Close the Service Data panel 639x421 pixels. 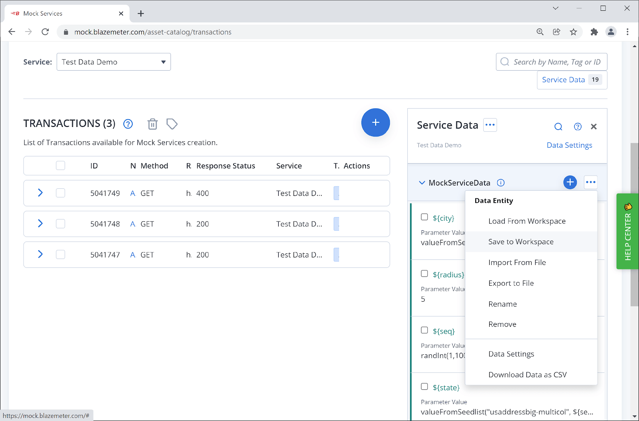[x=593, y=127]
